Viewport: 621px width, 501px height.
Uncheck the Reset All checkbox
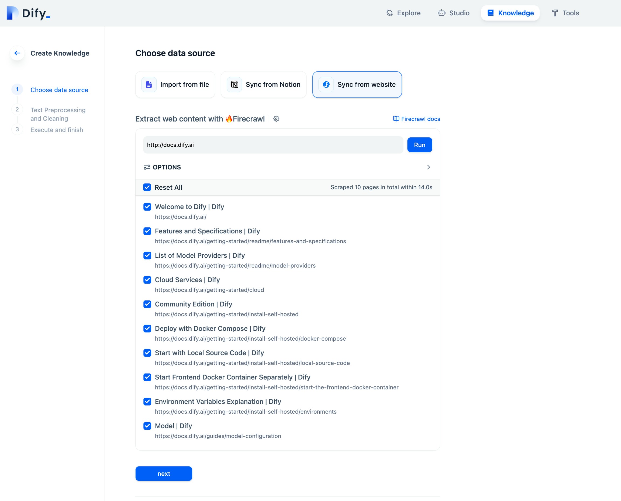(x=147, y=187)
